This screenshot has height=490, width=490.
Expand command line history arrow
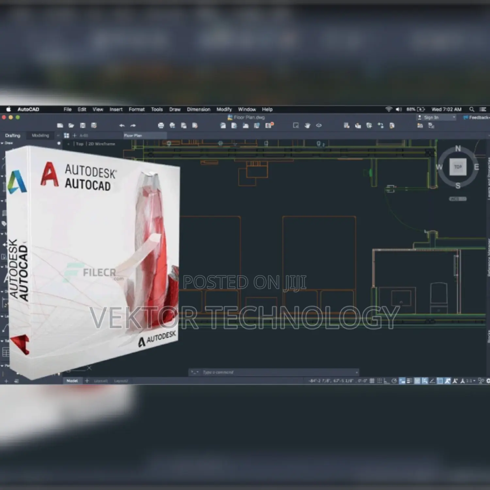click(356, 372)
